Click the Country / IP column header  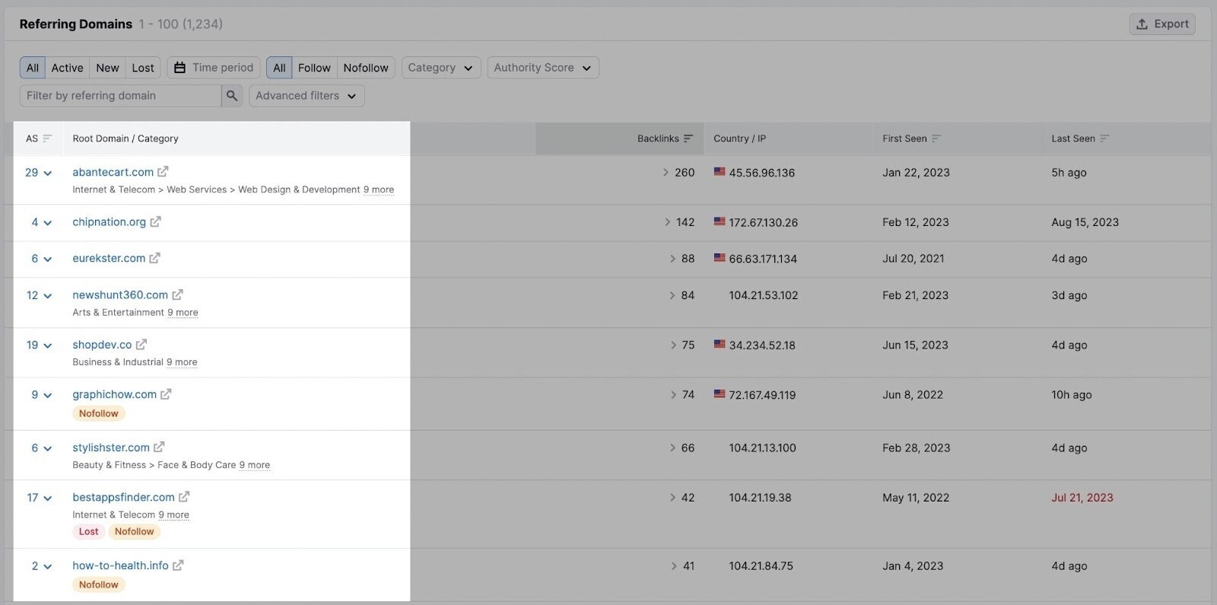pos(739,139)
